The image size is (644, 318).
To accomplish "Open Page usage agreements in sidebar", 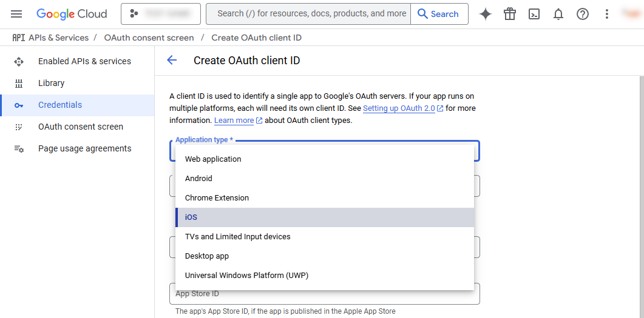I will tap(77, 148).
